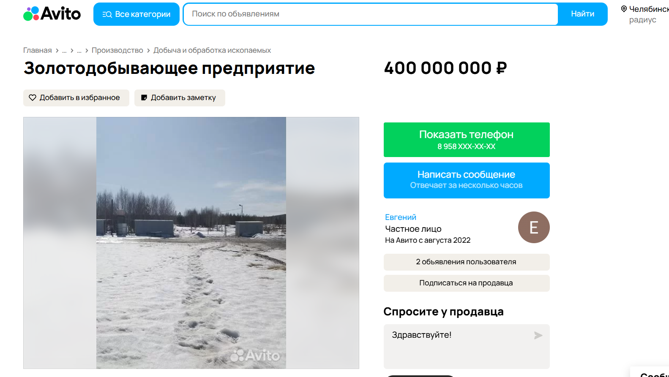Show the seller's phone number
The width and height of the screenshot is (669, 377).
[467, 140]
